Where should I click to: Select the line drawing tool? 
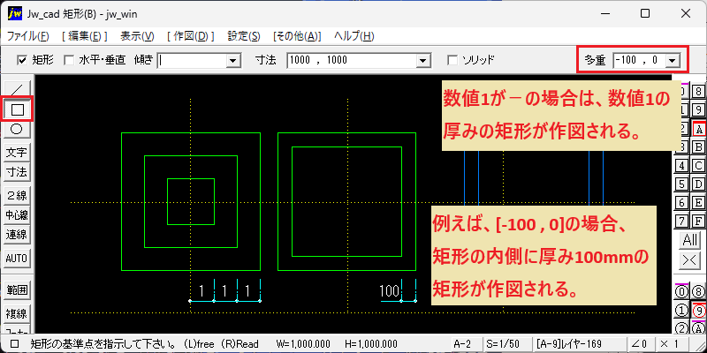16,89
